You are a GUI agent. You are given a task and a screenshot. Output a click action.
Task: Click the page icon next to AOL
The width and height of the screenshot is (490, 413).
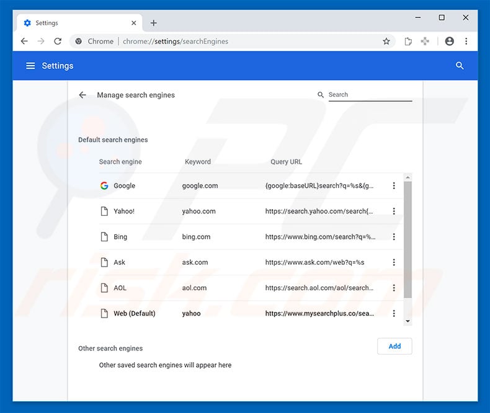click(x=104, y=288)
